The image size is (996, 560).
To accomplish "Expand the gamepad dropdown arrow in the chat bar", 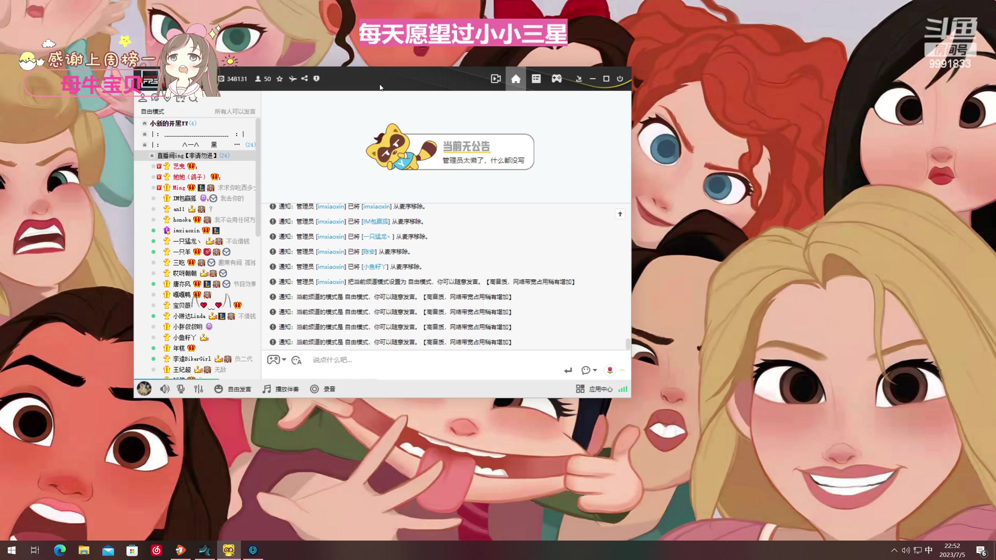I will click(284, 360).
